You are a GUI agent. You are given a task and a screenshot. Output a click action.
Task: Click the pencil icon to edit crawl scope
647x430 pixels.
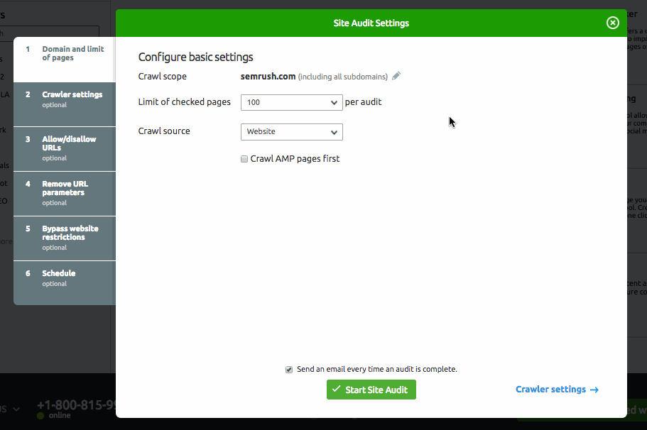point(396,76)
